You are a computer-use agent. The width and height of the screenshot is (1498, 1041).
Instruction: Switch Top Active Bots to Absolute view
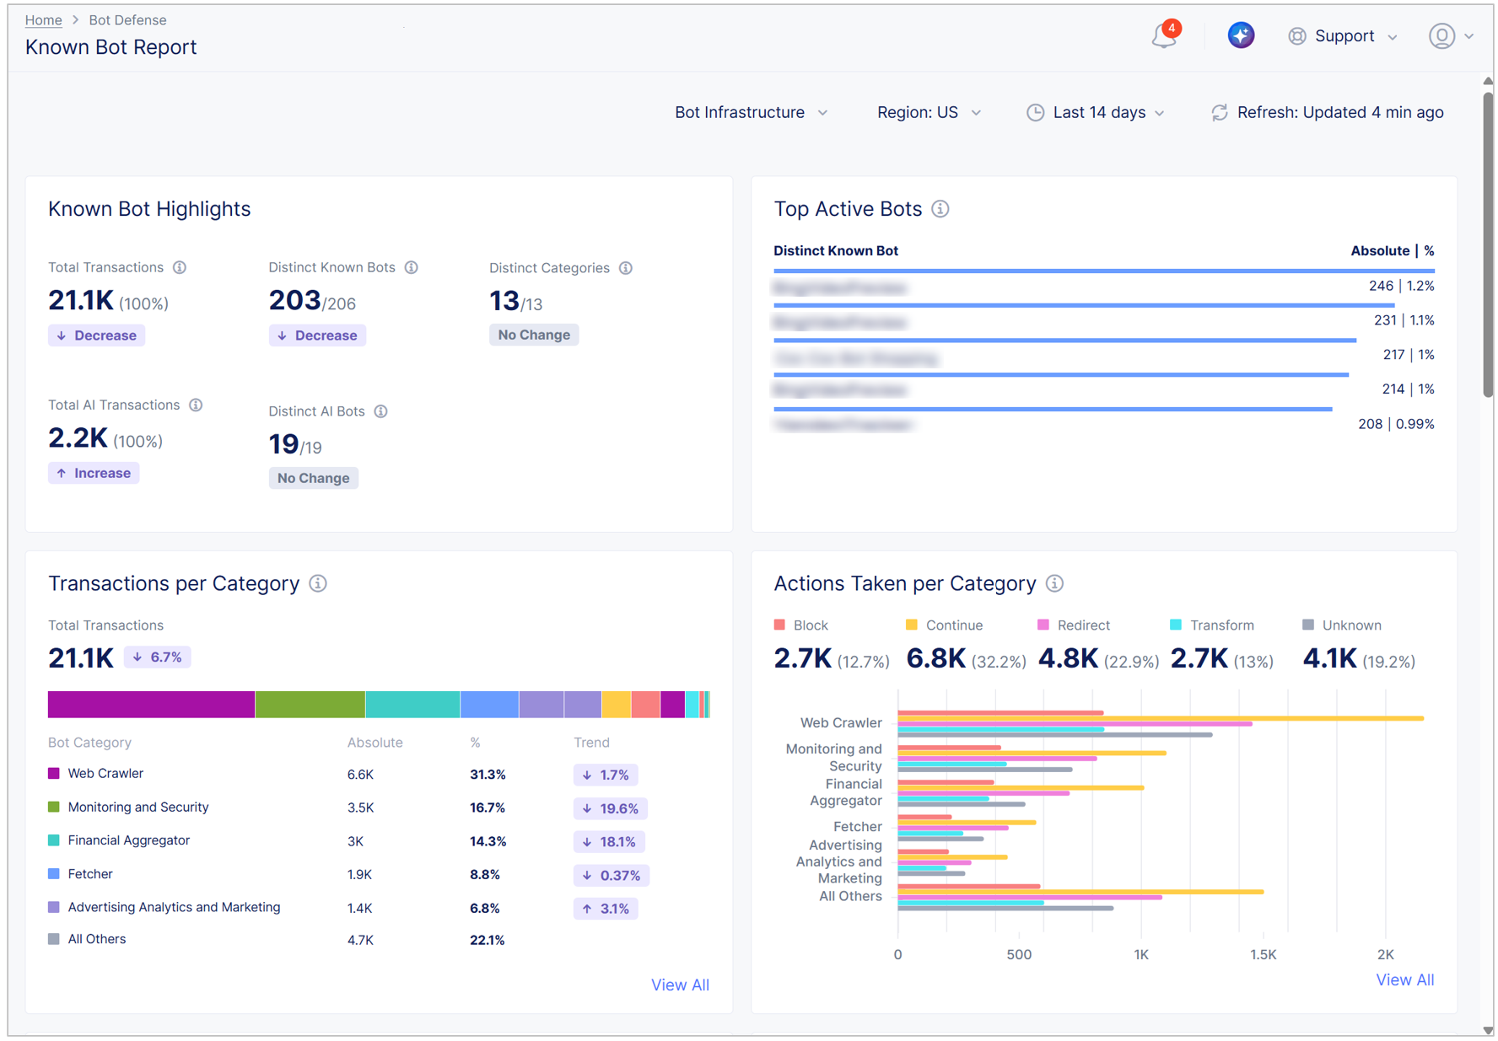tap(1379, 250)
